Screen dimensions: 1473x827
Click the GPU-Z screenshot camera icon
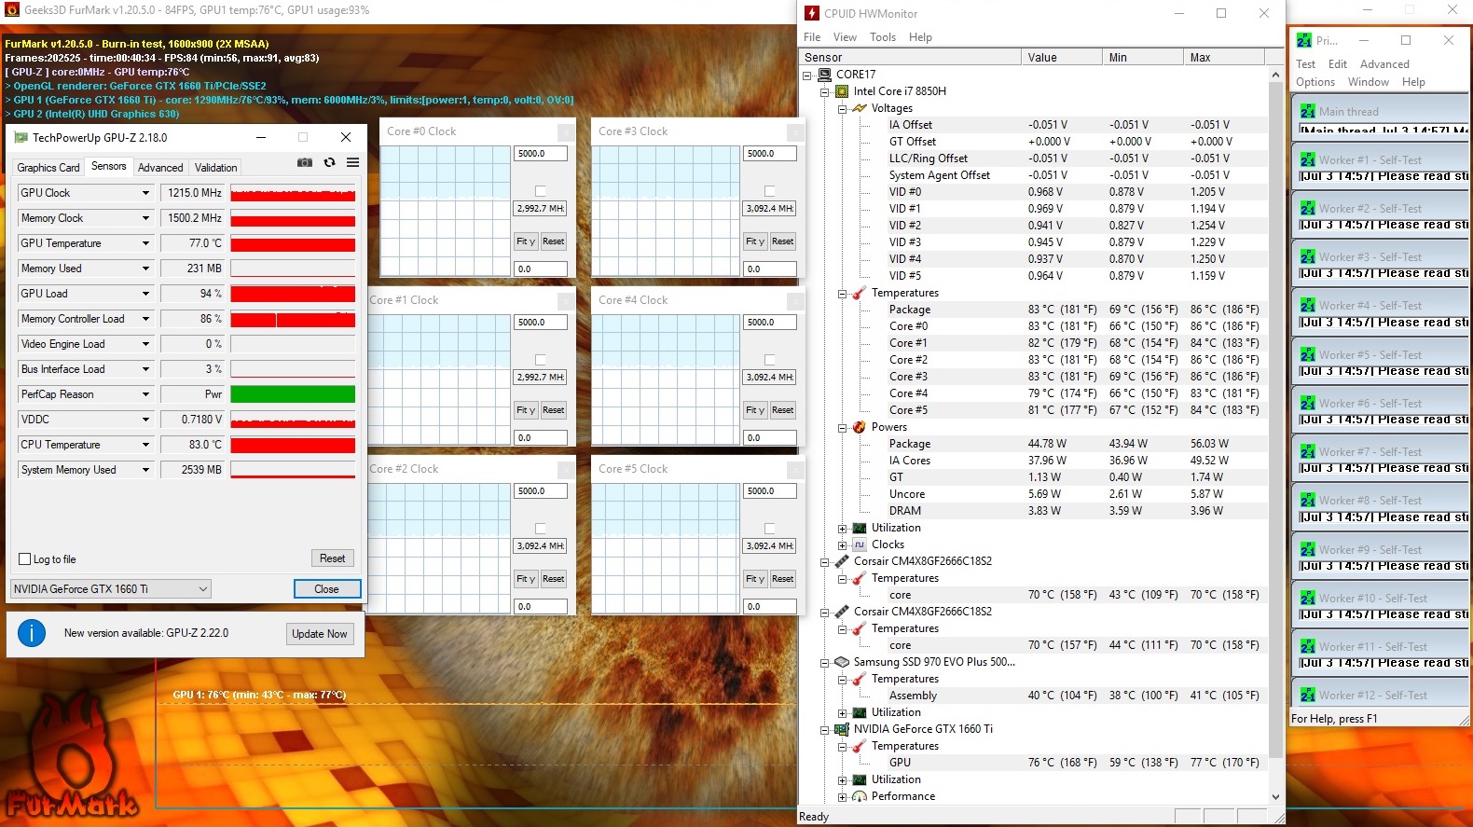(x=305, y=162)
